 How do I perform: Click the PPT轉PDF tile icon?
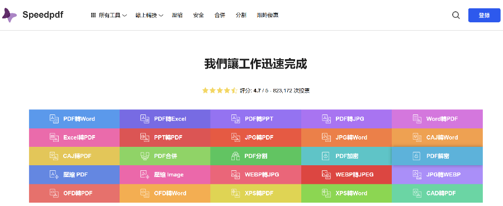pos(145,137)
